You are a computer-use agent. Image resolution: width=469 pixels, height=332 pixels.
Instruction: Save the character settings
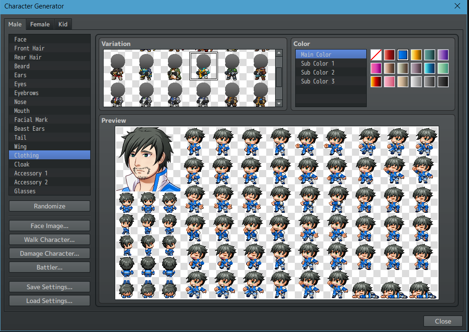(49, 286)
